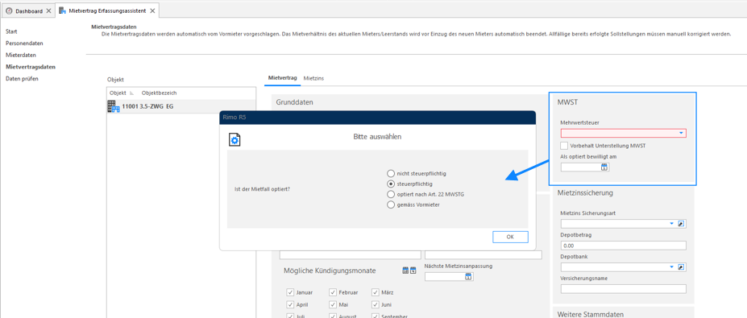Uncheck the Mai checkbox
Viewport: 747px width, 318px height.
(x=332, y=304)
